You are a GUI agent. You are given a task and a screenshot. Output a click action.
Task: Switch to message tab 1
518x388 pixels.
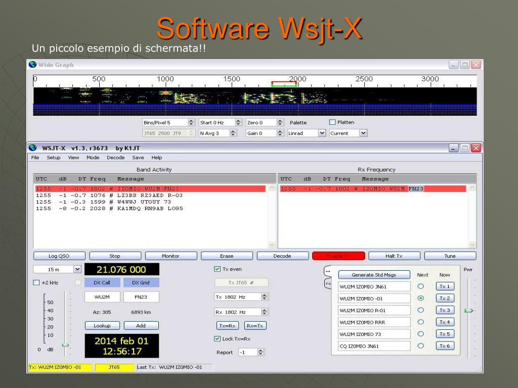[328, 271]
